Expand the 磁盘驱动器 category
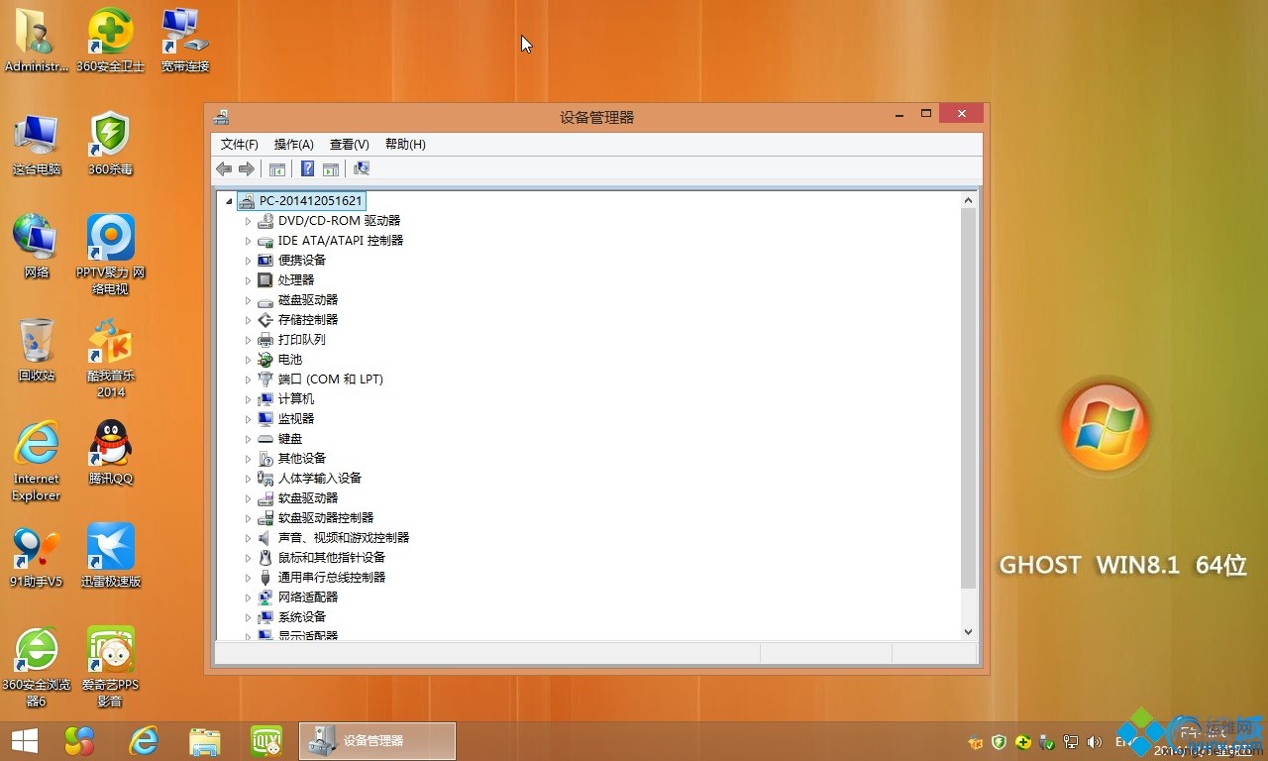The height and width of the screenshot is (761, 1268). click(x=249, y=300)
